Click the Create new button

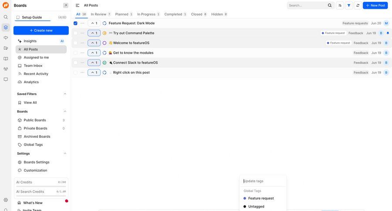pos(41,31)
